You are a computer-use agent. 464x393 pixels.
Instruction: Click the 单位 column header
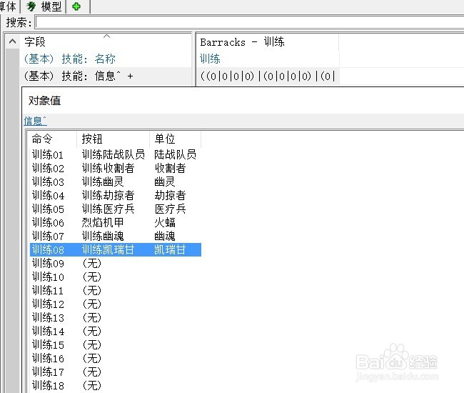click(165, 139)
